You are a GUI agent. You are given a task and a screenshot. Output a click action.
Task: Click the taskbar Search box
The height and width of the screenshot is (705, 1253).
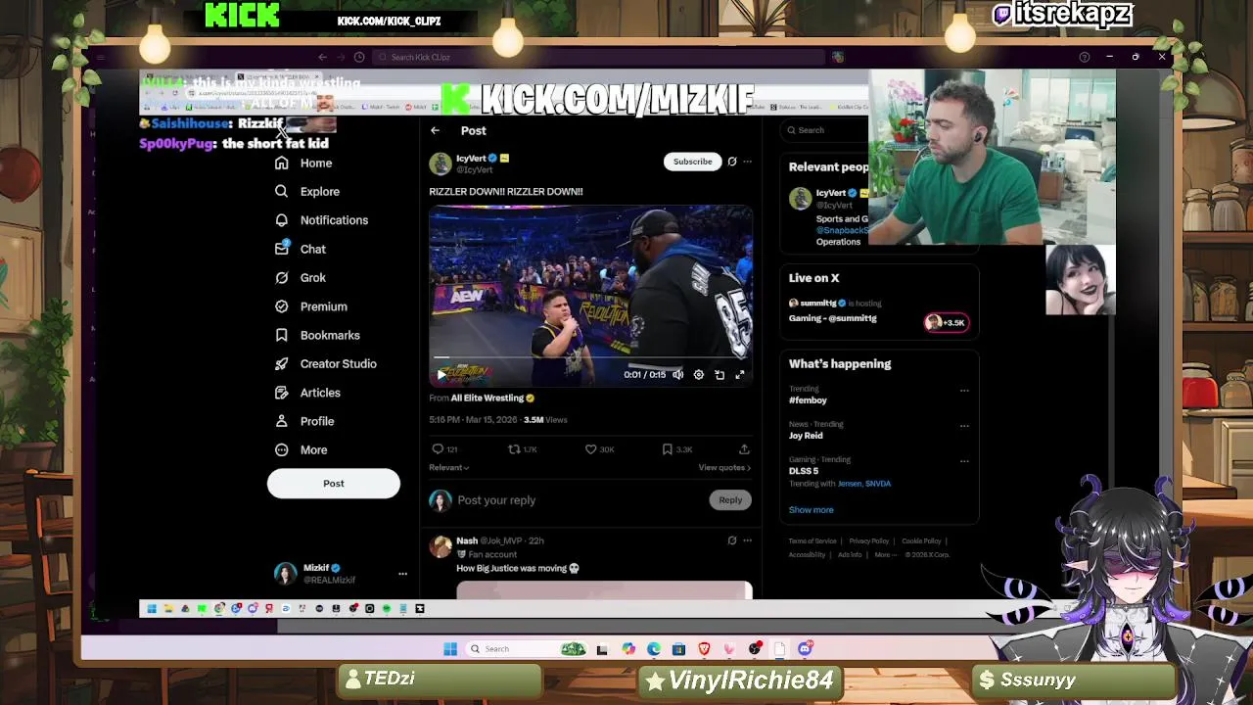[x=527, y=649]
